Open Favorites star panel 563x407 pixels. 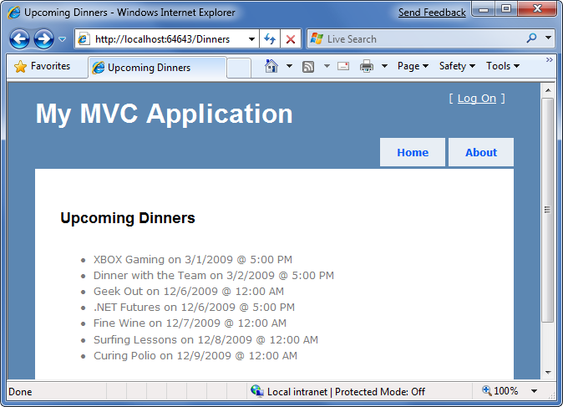click(x=43, y=67)
